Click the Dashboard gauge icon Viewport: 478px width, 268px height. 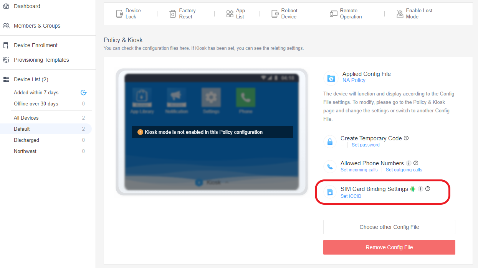(6, 6)
